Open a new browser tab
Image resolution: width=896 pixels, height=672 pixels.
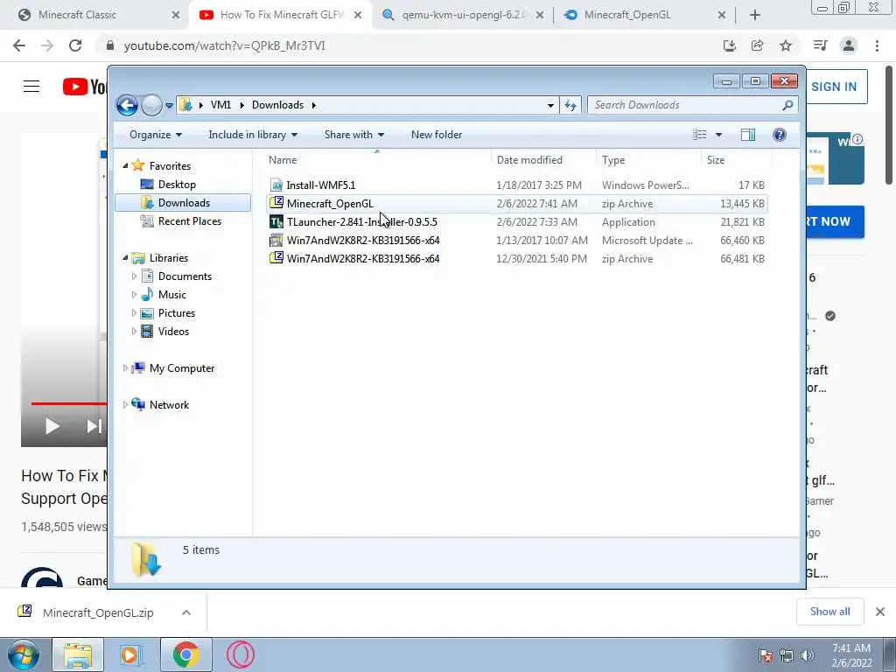pyautogui.click(x=754, y=15)
